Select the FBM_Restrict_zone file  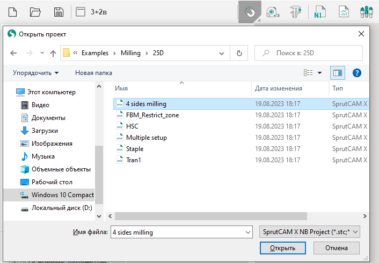[x=152, y=115]
